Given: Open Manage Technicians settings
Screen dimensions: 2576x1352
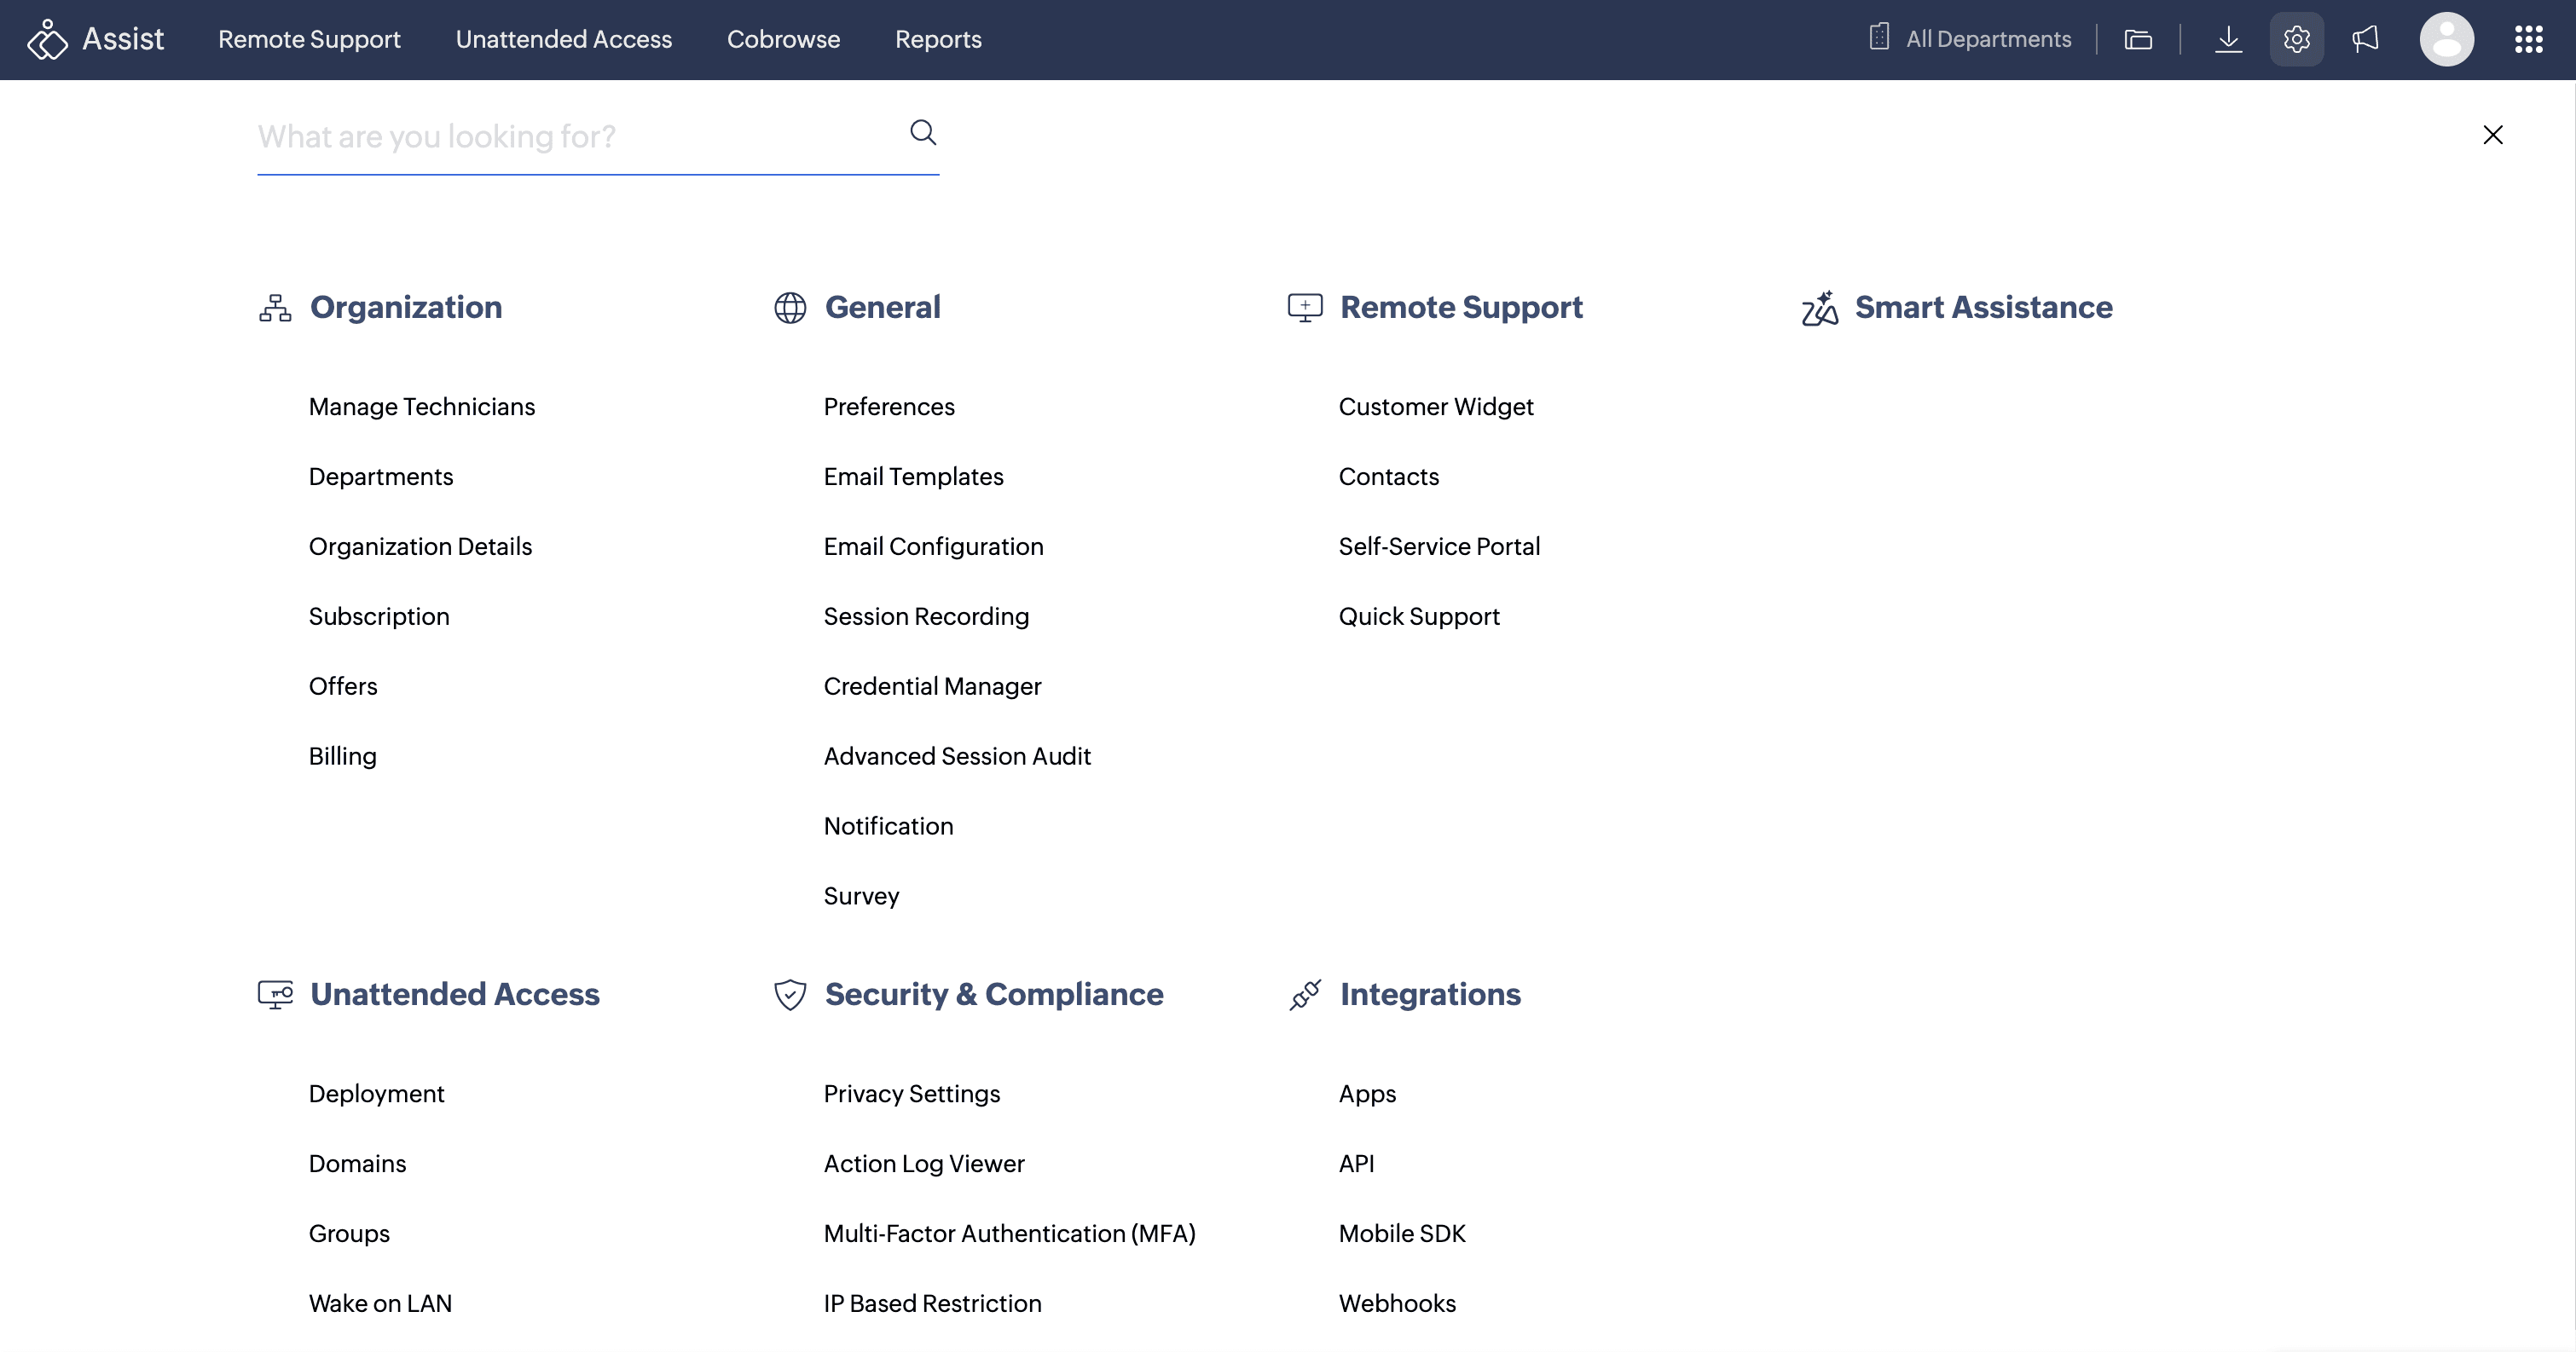Looking at the screenshot, I should [x=422, y=407].
